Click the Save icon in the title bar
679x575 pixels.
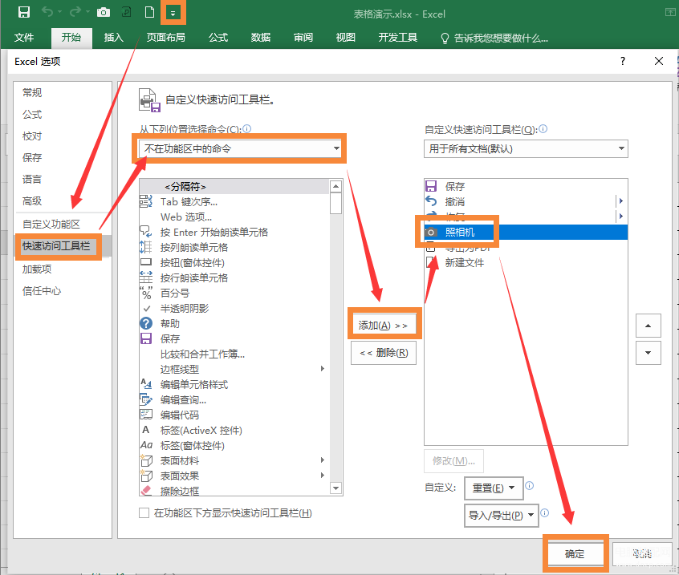point(24,12)
